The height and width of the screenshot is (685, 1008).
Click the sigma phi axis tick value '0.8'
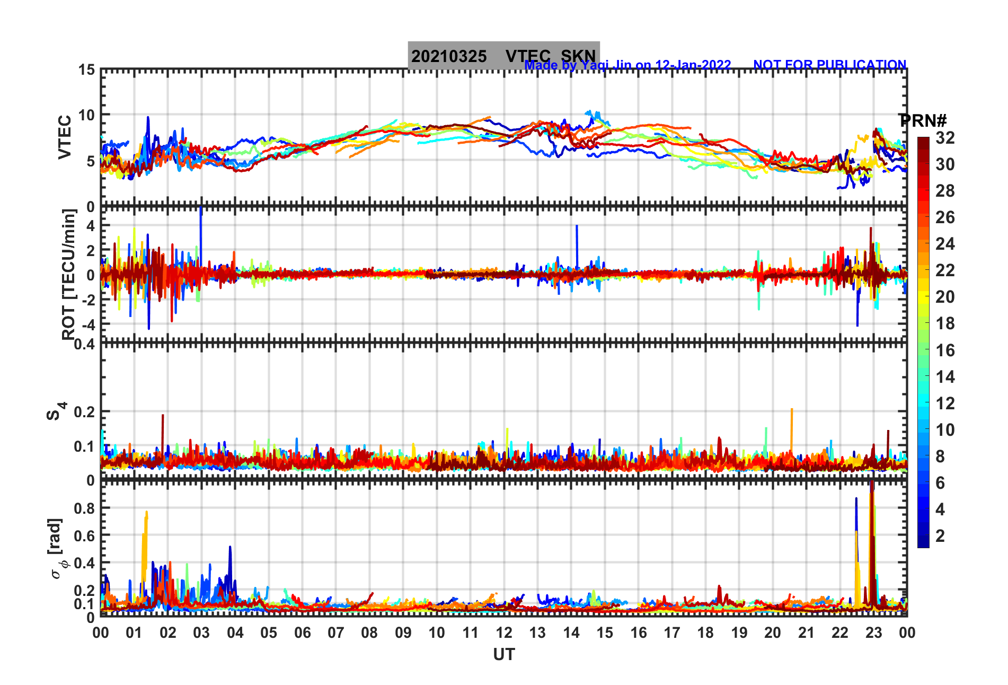click(85, 508)
